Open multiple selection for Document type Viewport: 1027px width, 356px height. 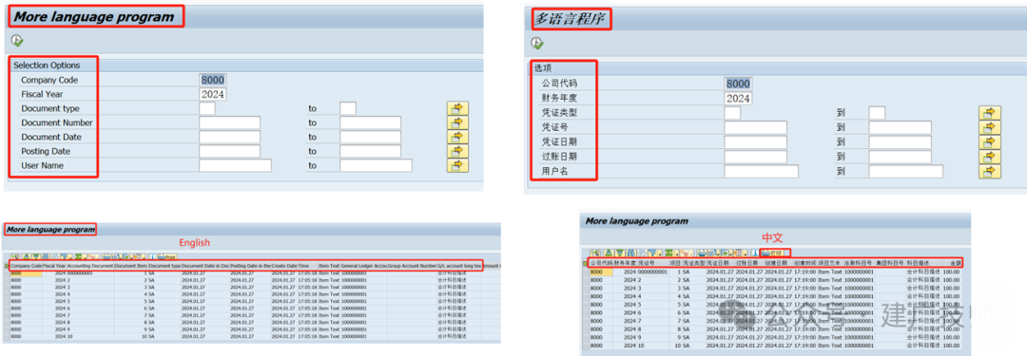[x=457, y=108]
